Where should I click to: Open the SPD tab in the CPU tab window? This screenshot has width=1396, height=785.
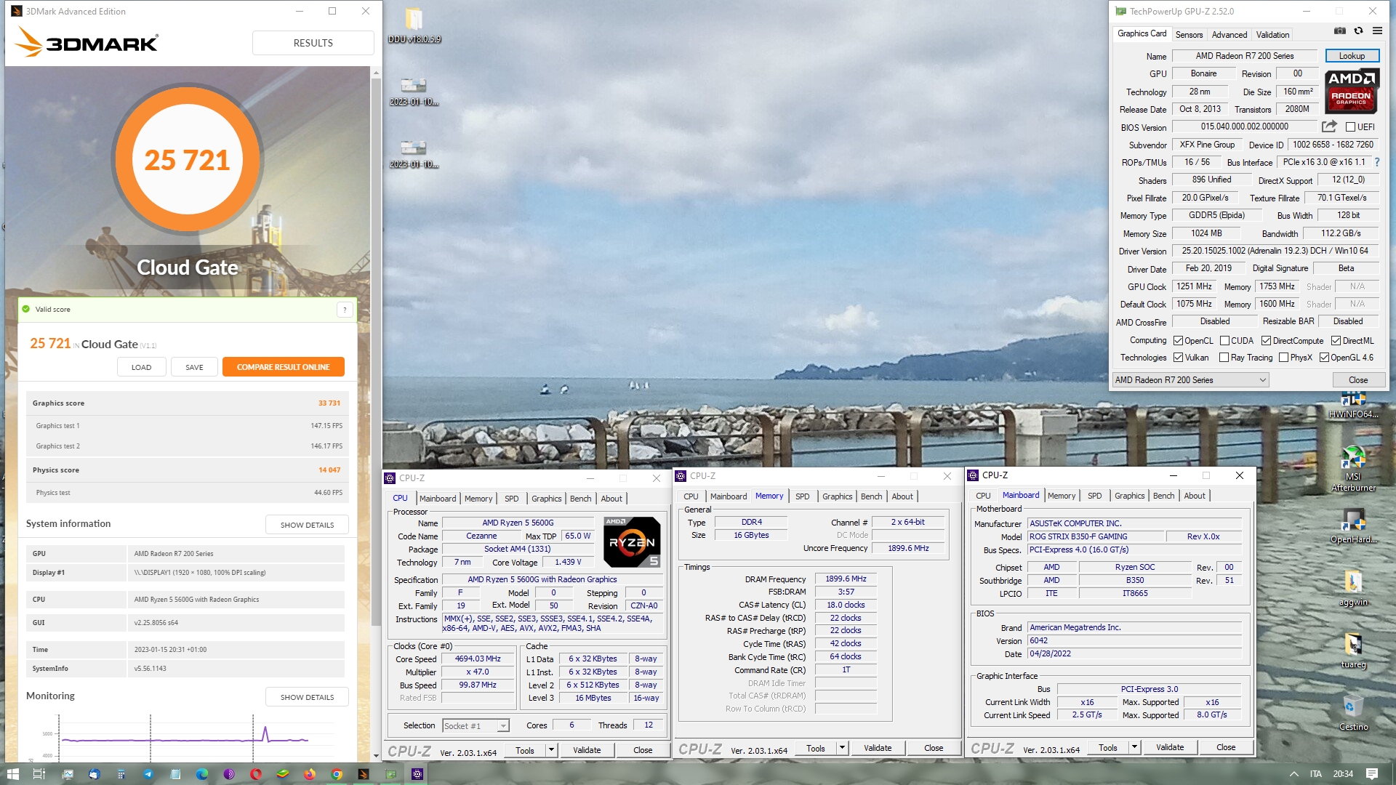512,499
